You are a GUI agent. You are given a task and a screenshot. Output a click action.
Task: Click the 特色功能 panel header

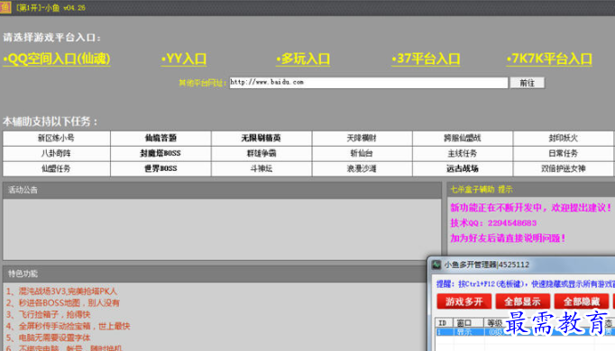tap(215, 274)
